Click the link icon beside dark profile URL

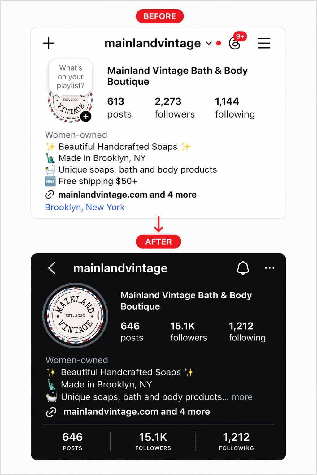51,412
